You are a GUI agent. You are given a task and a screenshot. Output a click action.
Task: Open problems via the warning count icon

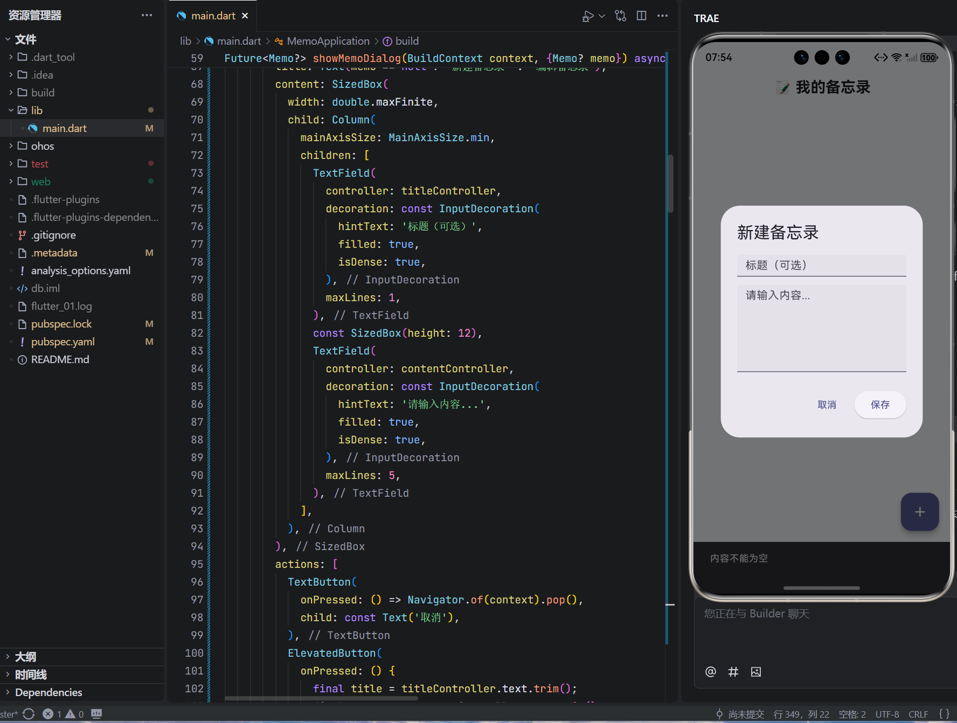click(74, 714)
